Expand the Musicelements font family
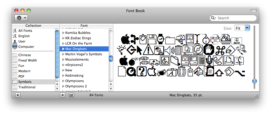This screenshot has height=115, width=271. [63, 59]
